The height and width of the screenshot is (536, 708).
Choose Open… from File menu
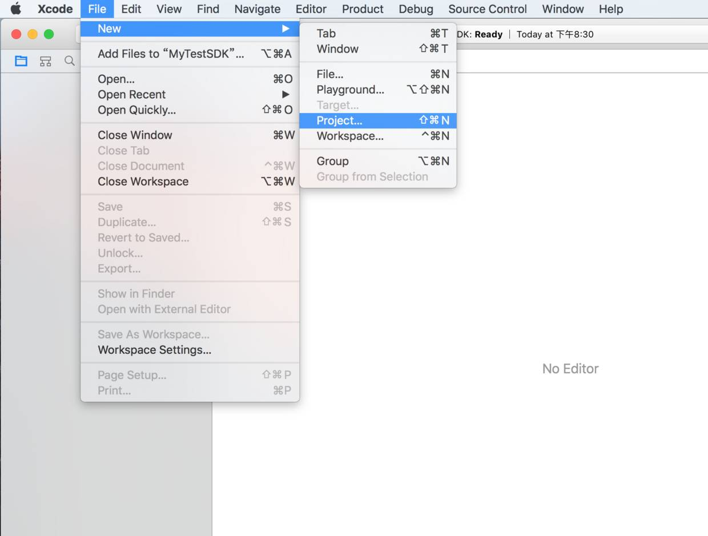[x=190, y=79]
